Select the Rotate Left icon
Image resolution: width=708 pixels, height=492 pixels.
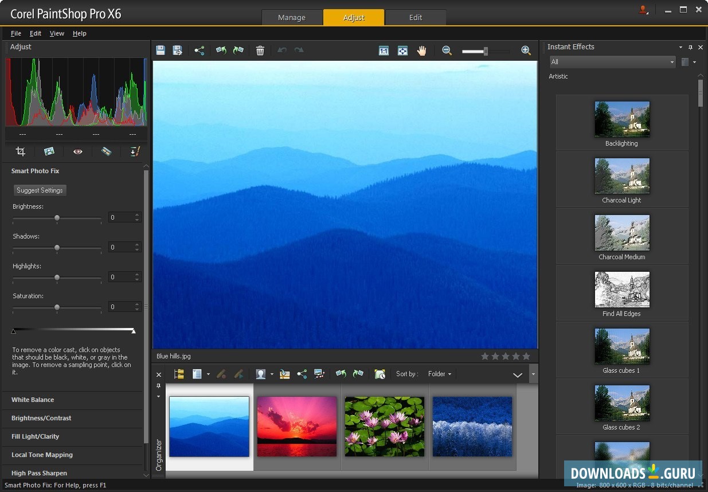221,50
